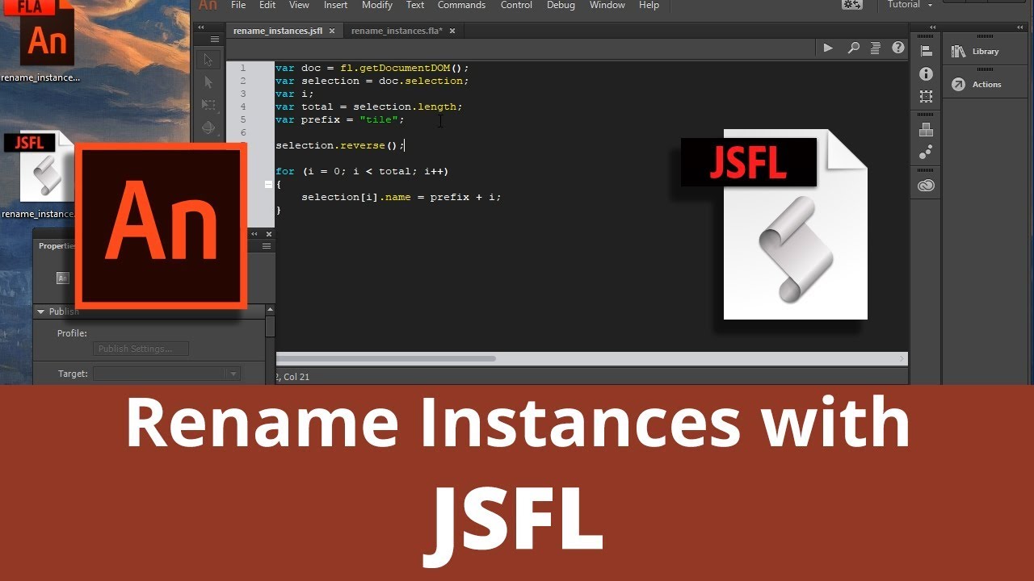The width and height of the screenshot is (1034, 581).
Task: Click the Properties panel scroll up arrow
Action: click(271, 309)
